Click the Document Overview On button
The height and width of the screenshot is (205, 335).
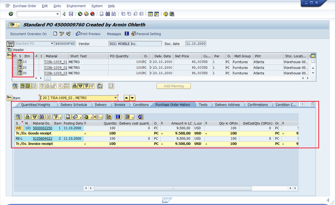[x=28, y=34]
